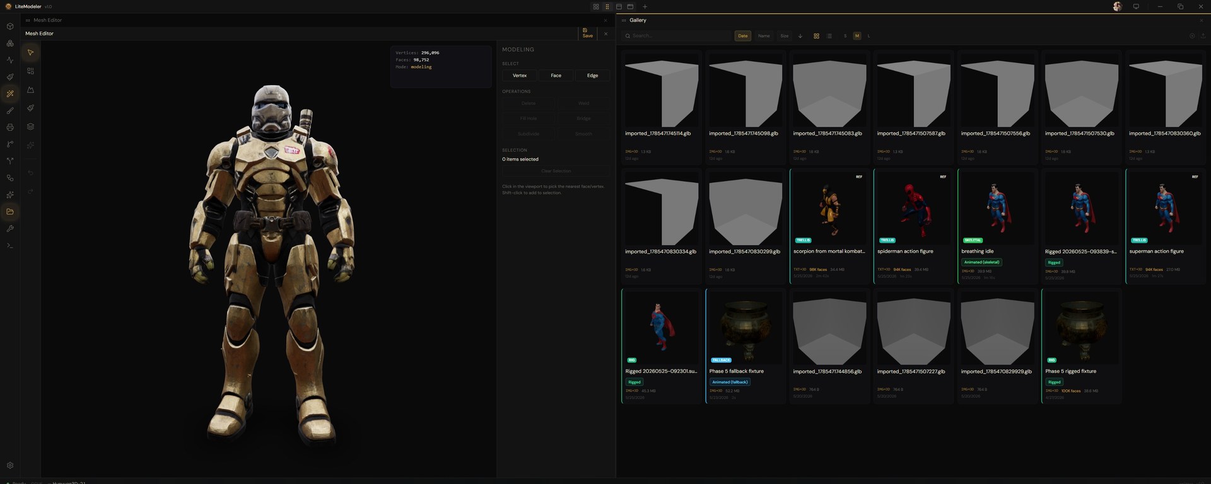This screenshot has width=1211, height=484.
Task: Close the Mesh Editor panel header
Action: (x=605, y=20)
